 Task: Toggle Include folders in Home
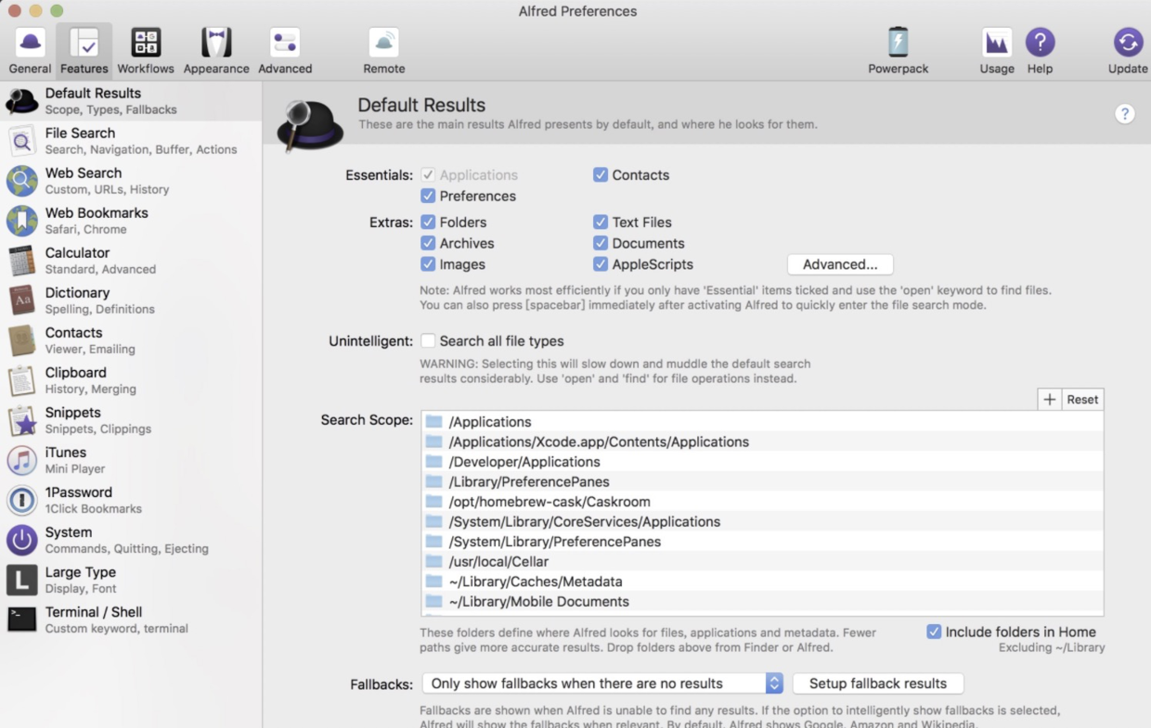pyautogui.click(x=934, y=632)
